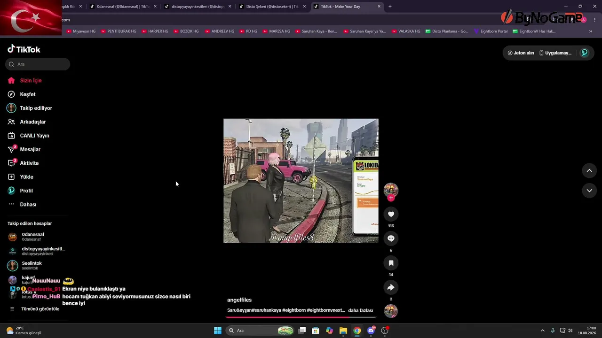Click the Uygulamay... app download button
The image size is (602, 338).
[x=556, y=53]
